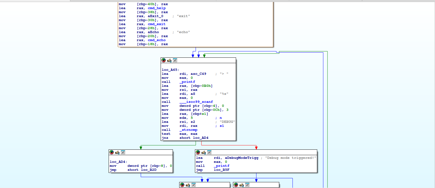Viewport: 435px width, 188px height.
Task: Click the pencil edit icon on loc_AD4 block
Action: [117, 152]
